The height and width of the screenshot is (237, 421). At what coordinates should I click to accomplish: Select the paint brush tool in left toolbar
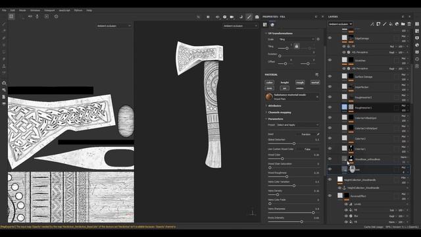(x=4, y=24)
